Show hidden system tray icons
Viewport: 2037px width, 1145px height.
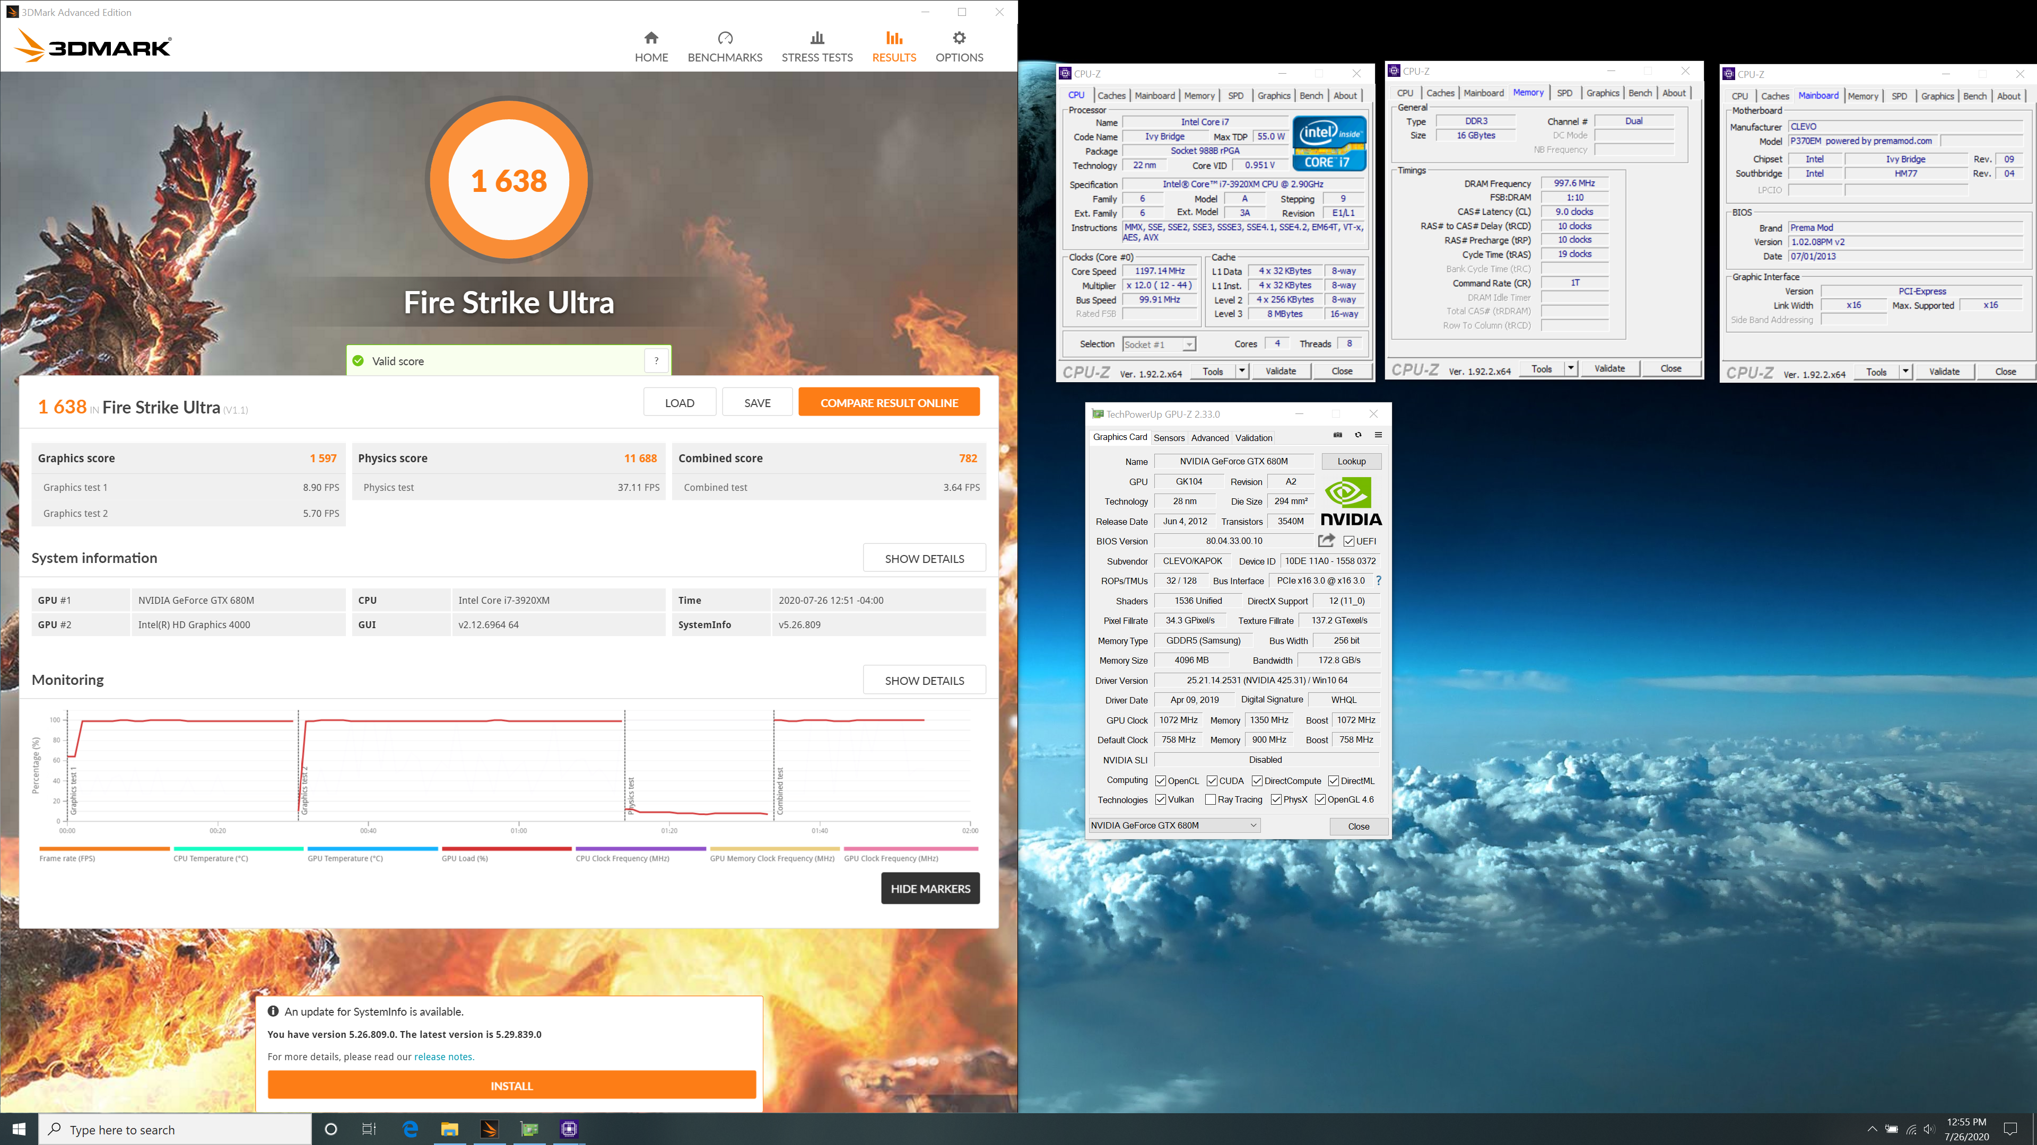[1871, 1129]
